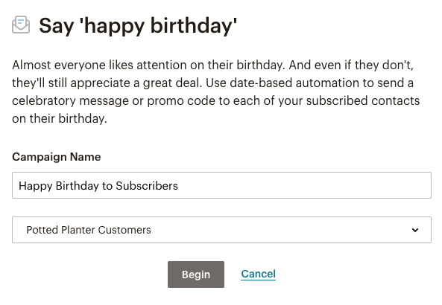442x305 pixels.
Task: Click the description paragraph starting 'Almost everyone likes'
Action: tap(216, 91)
